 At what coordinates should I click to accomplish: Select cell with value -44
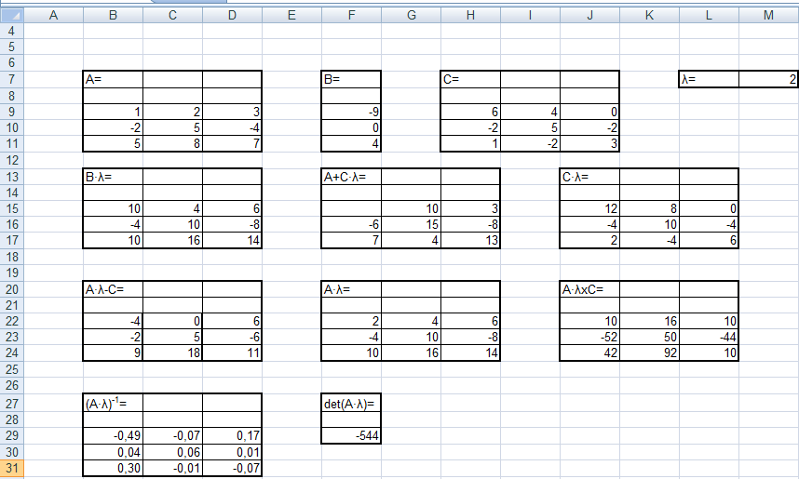(710, 337)
